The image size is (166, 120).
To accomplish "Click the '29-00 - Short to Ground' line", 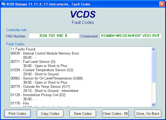I will 41,74.
